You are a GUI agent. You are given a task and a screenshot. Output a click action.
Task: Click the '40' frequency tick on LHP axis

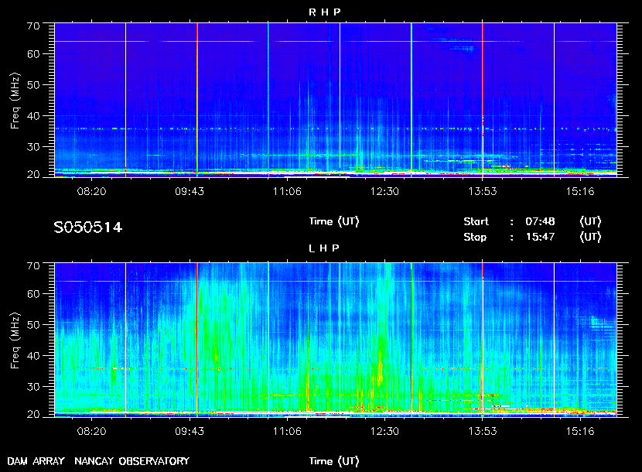point(33,356)
